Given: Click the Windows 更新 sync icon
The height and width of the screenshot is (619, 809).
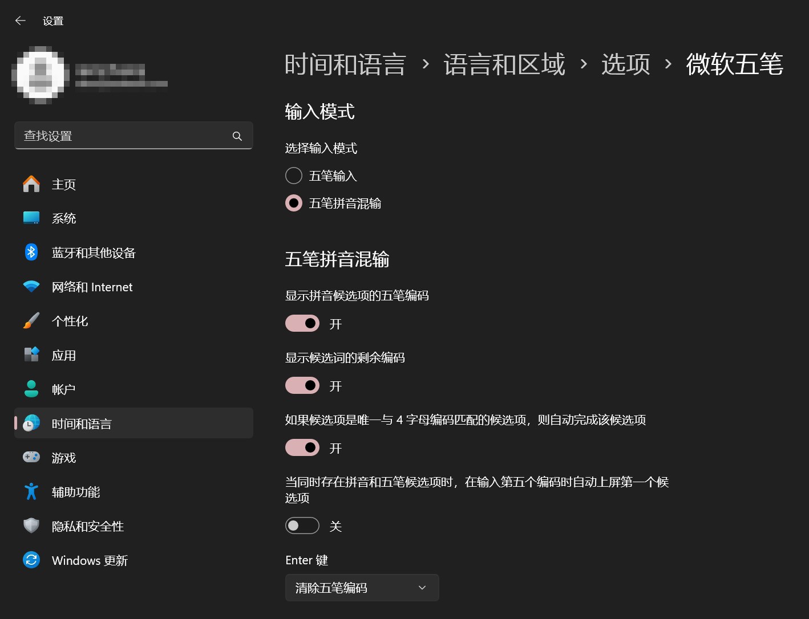Looking at the screenshot, I should tap(31, 560).
